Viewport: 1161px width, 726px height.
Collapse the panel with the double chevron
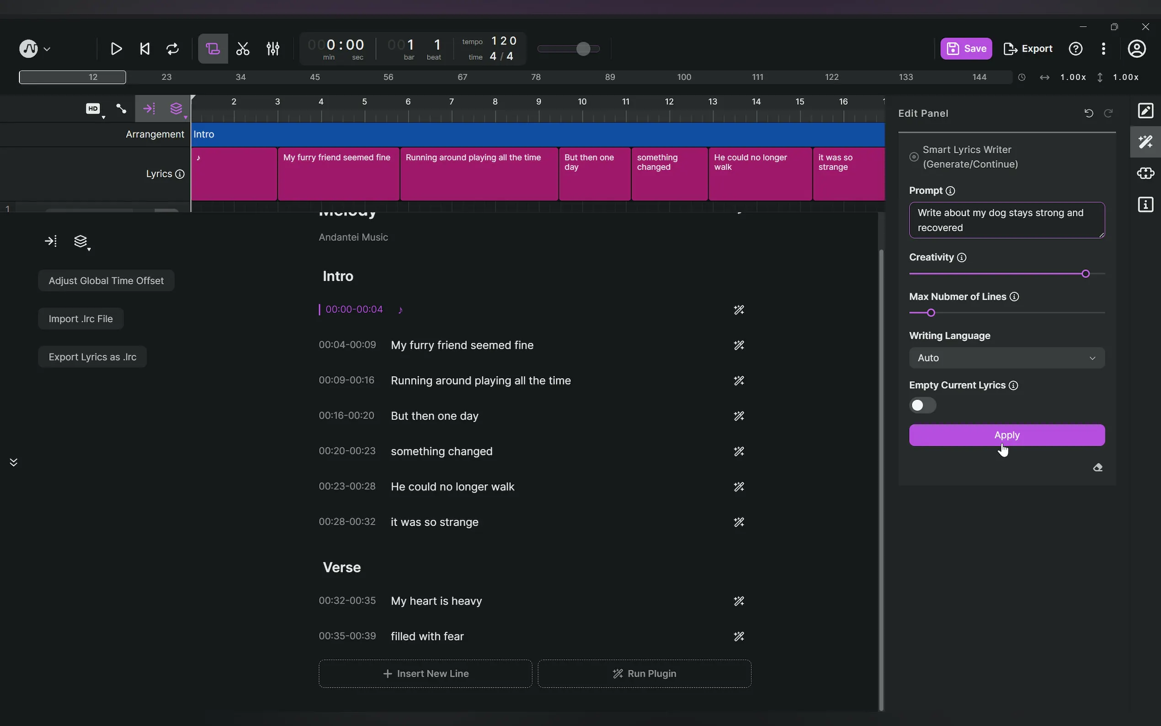point(13,462)
